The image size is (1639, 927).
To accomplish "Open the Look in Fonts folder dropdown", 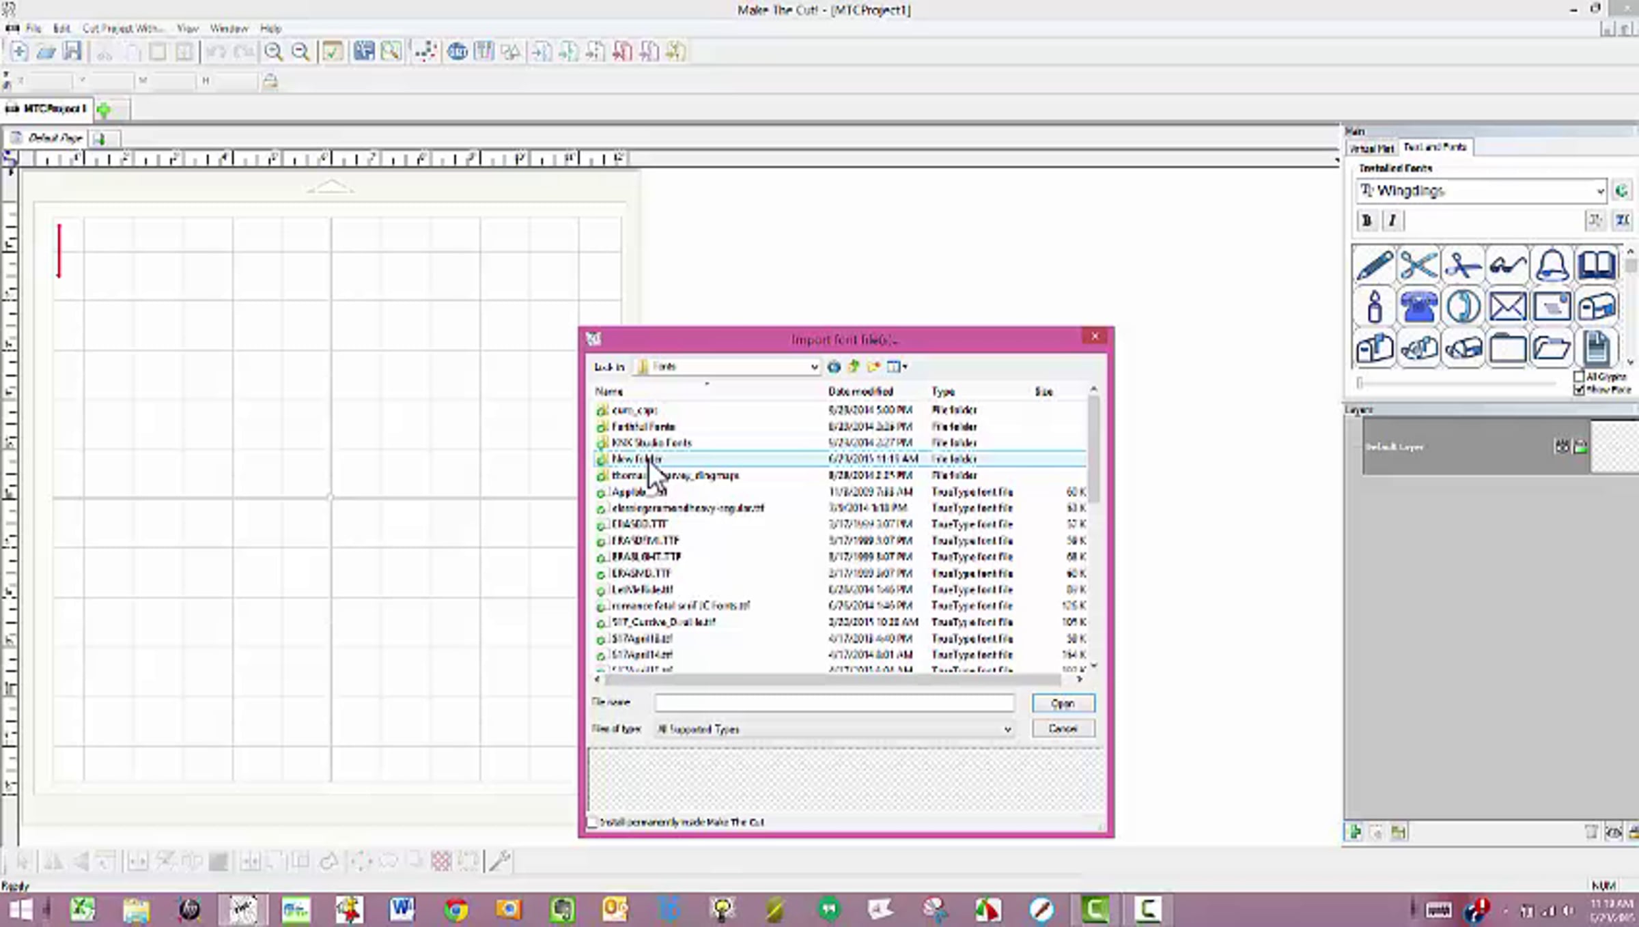I will [813, 367].
